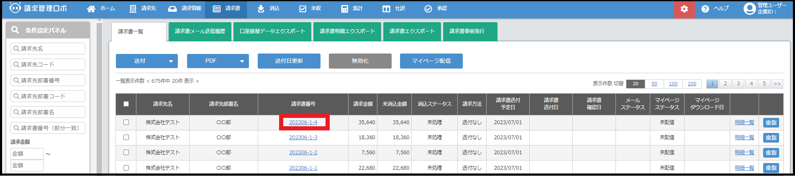
Task: Open invoice link 202306-1-2
Action: coord(303,153)
